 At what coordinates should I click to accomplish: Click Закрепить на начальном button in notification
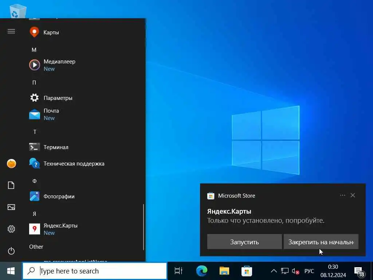pos(321,242)
